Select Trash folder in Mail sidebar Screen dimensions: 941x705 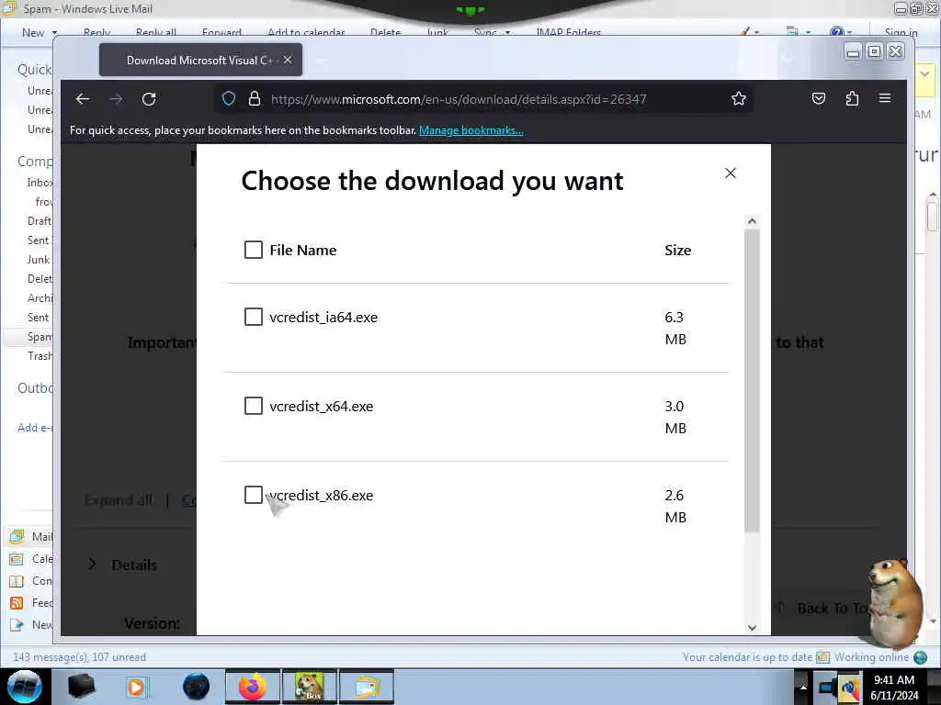coord(40,356)
